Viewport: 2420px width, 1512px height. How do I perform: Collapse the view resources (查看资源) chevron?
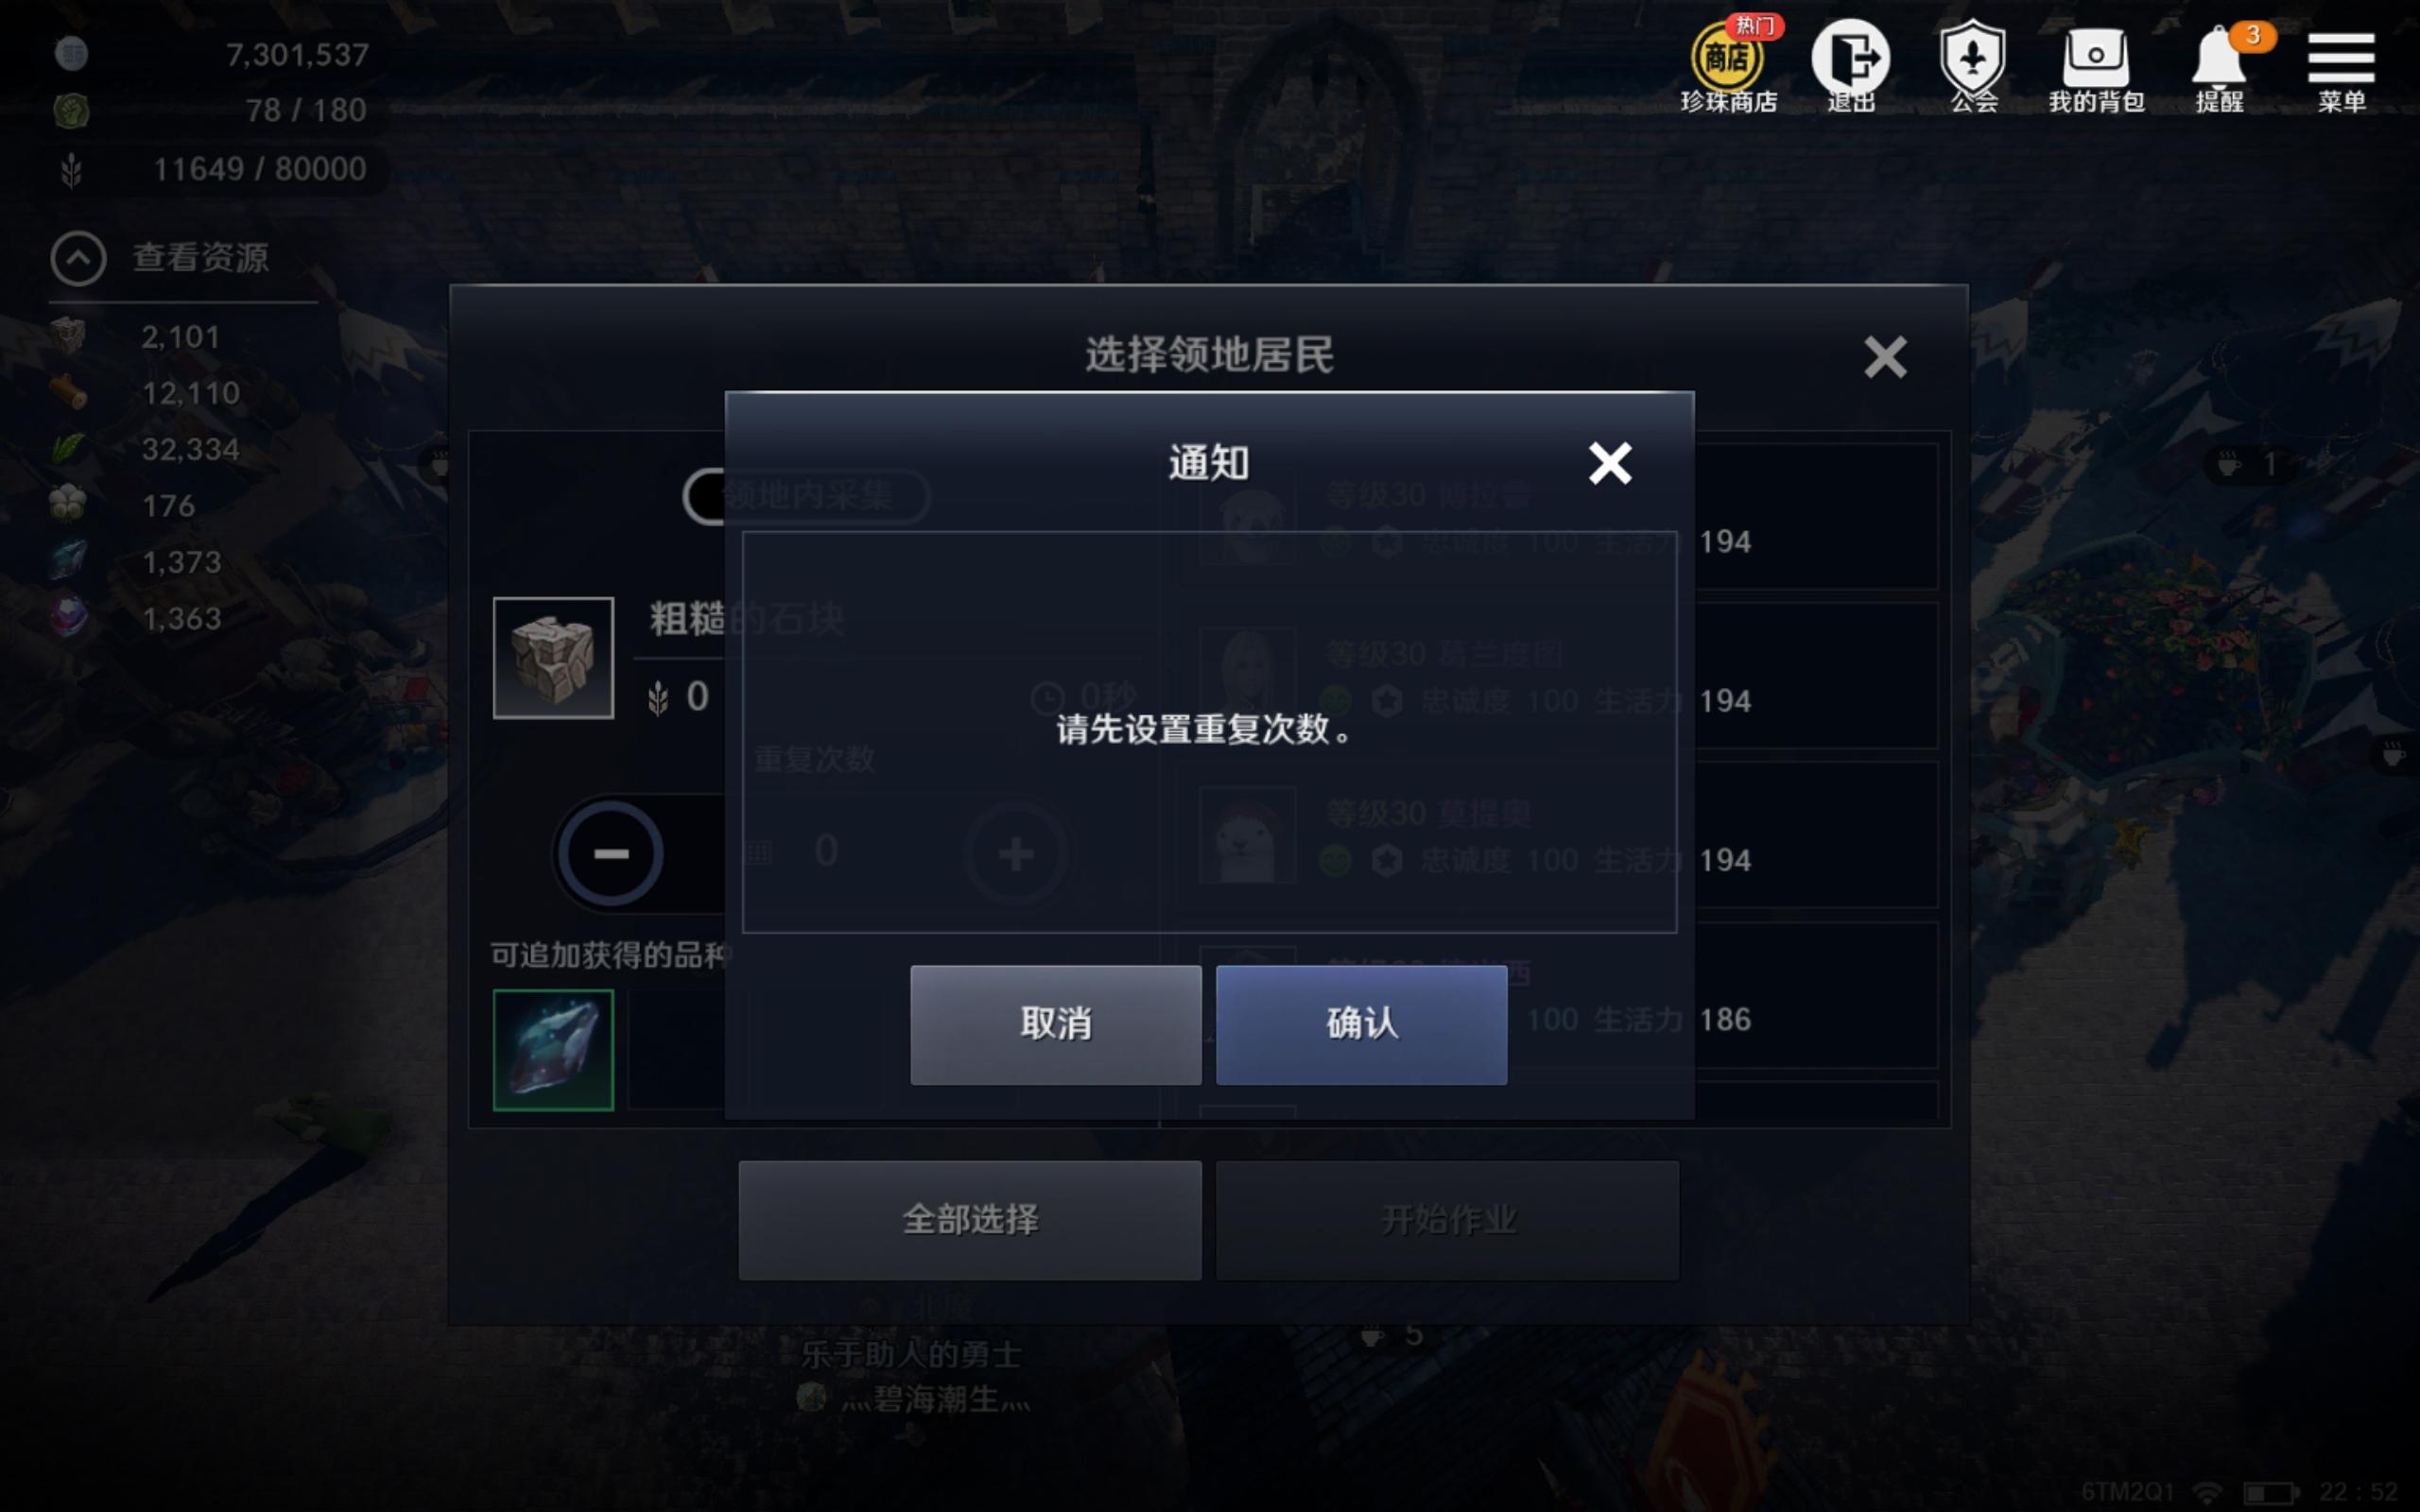(x=78, y=259)
